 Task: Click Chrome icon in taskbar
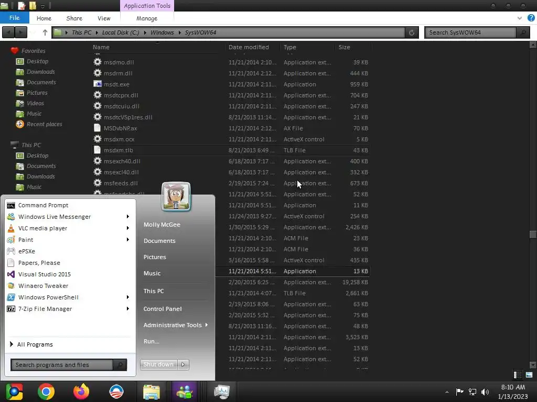click(x=46, y=392)
